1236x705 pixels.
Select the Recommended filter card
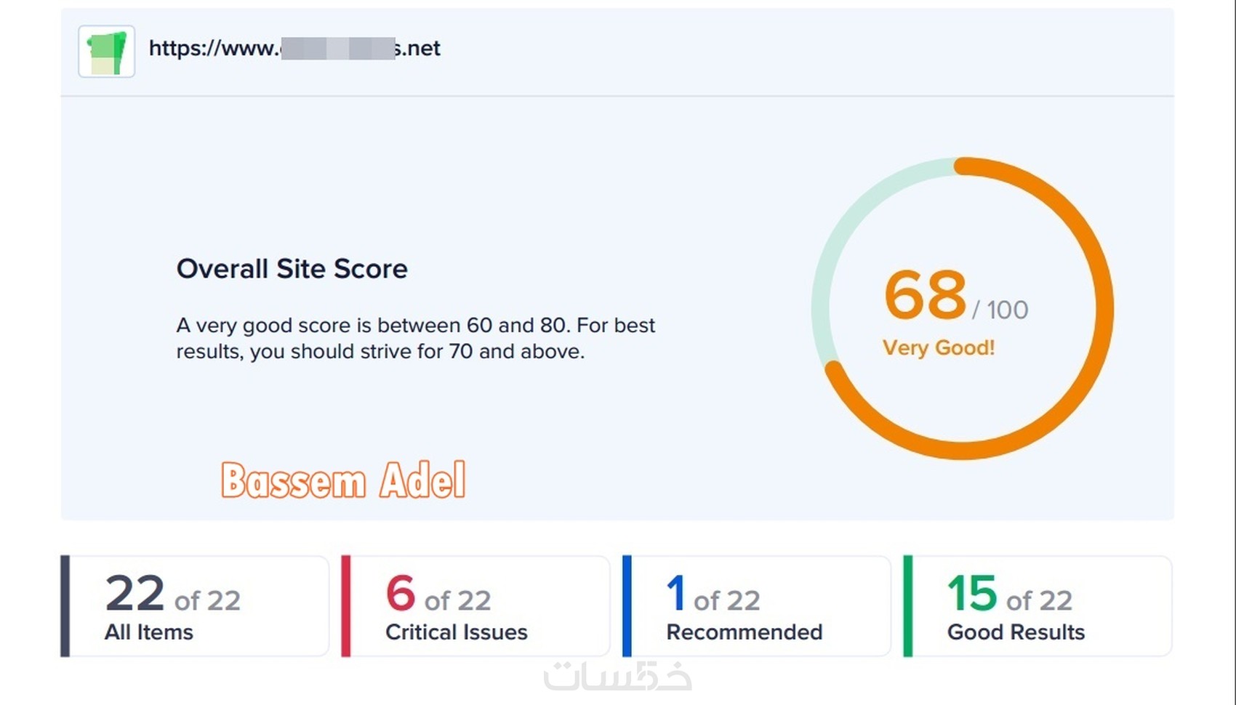756,606
